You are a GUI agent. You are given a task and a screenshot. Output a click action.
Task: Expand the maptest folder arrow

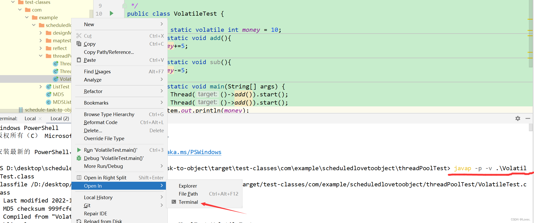pos(41,40)
